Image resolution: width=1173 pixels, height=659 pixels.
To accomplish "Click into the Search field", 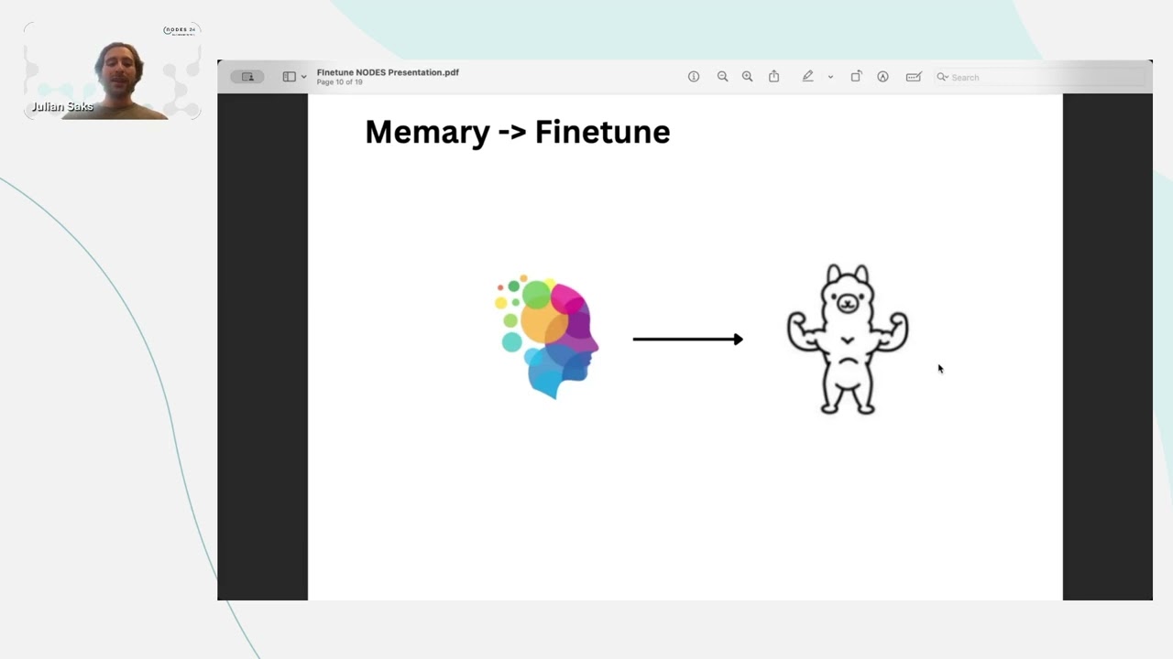I will [1039, 78].
